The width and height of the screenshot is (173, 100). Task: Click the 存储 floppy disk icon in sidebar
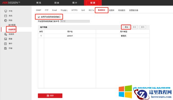pos(6,48)
